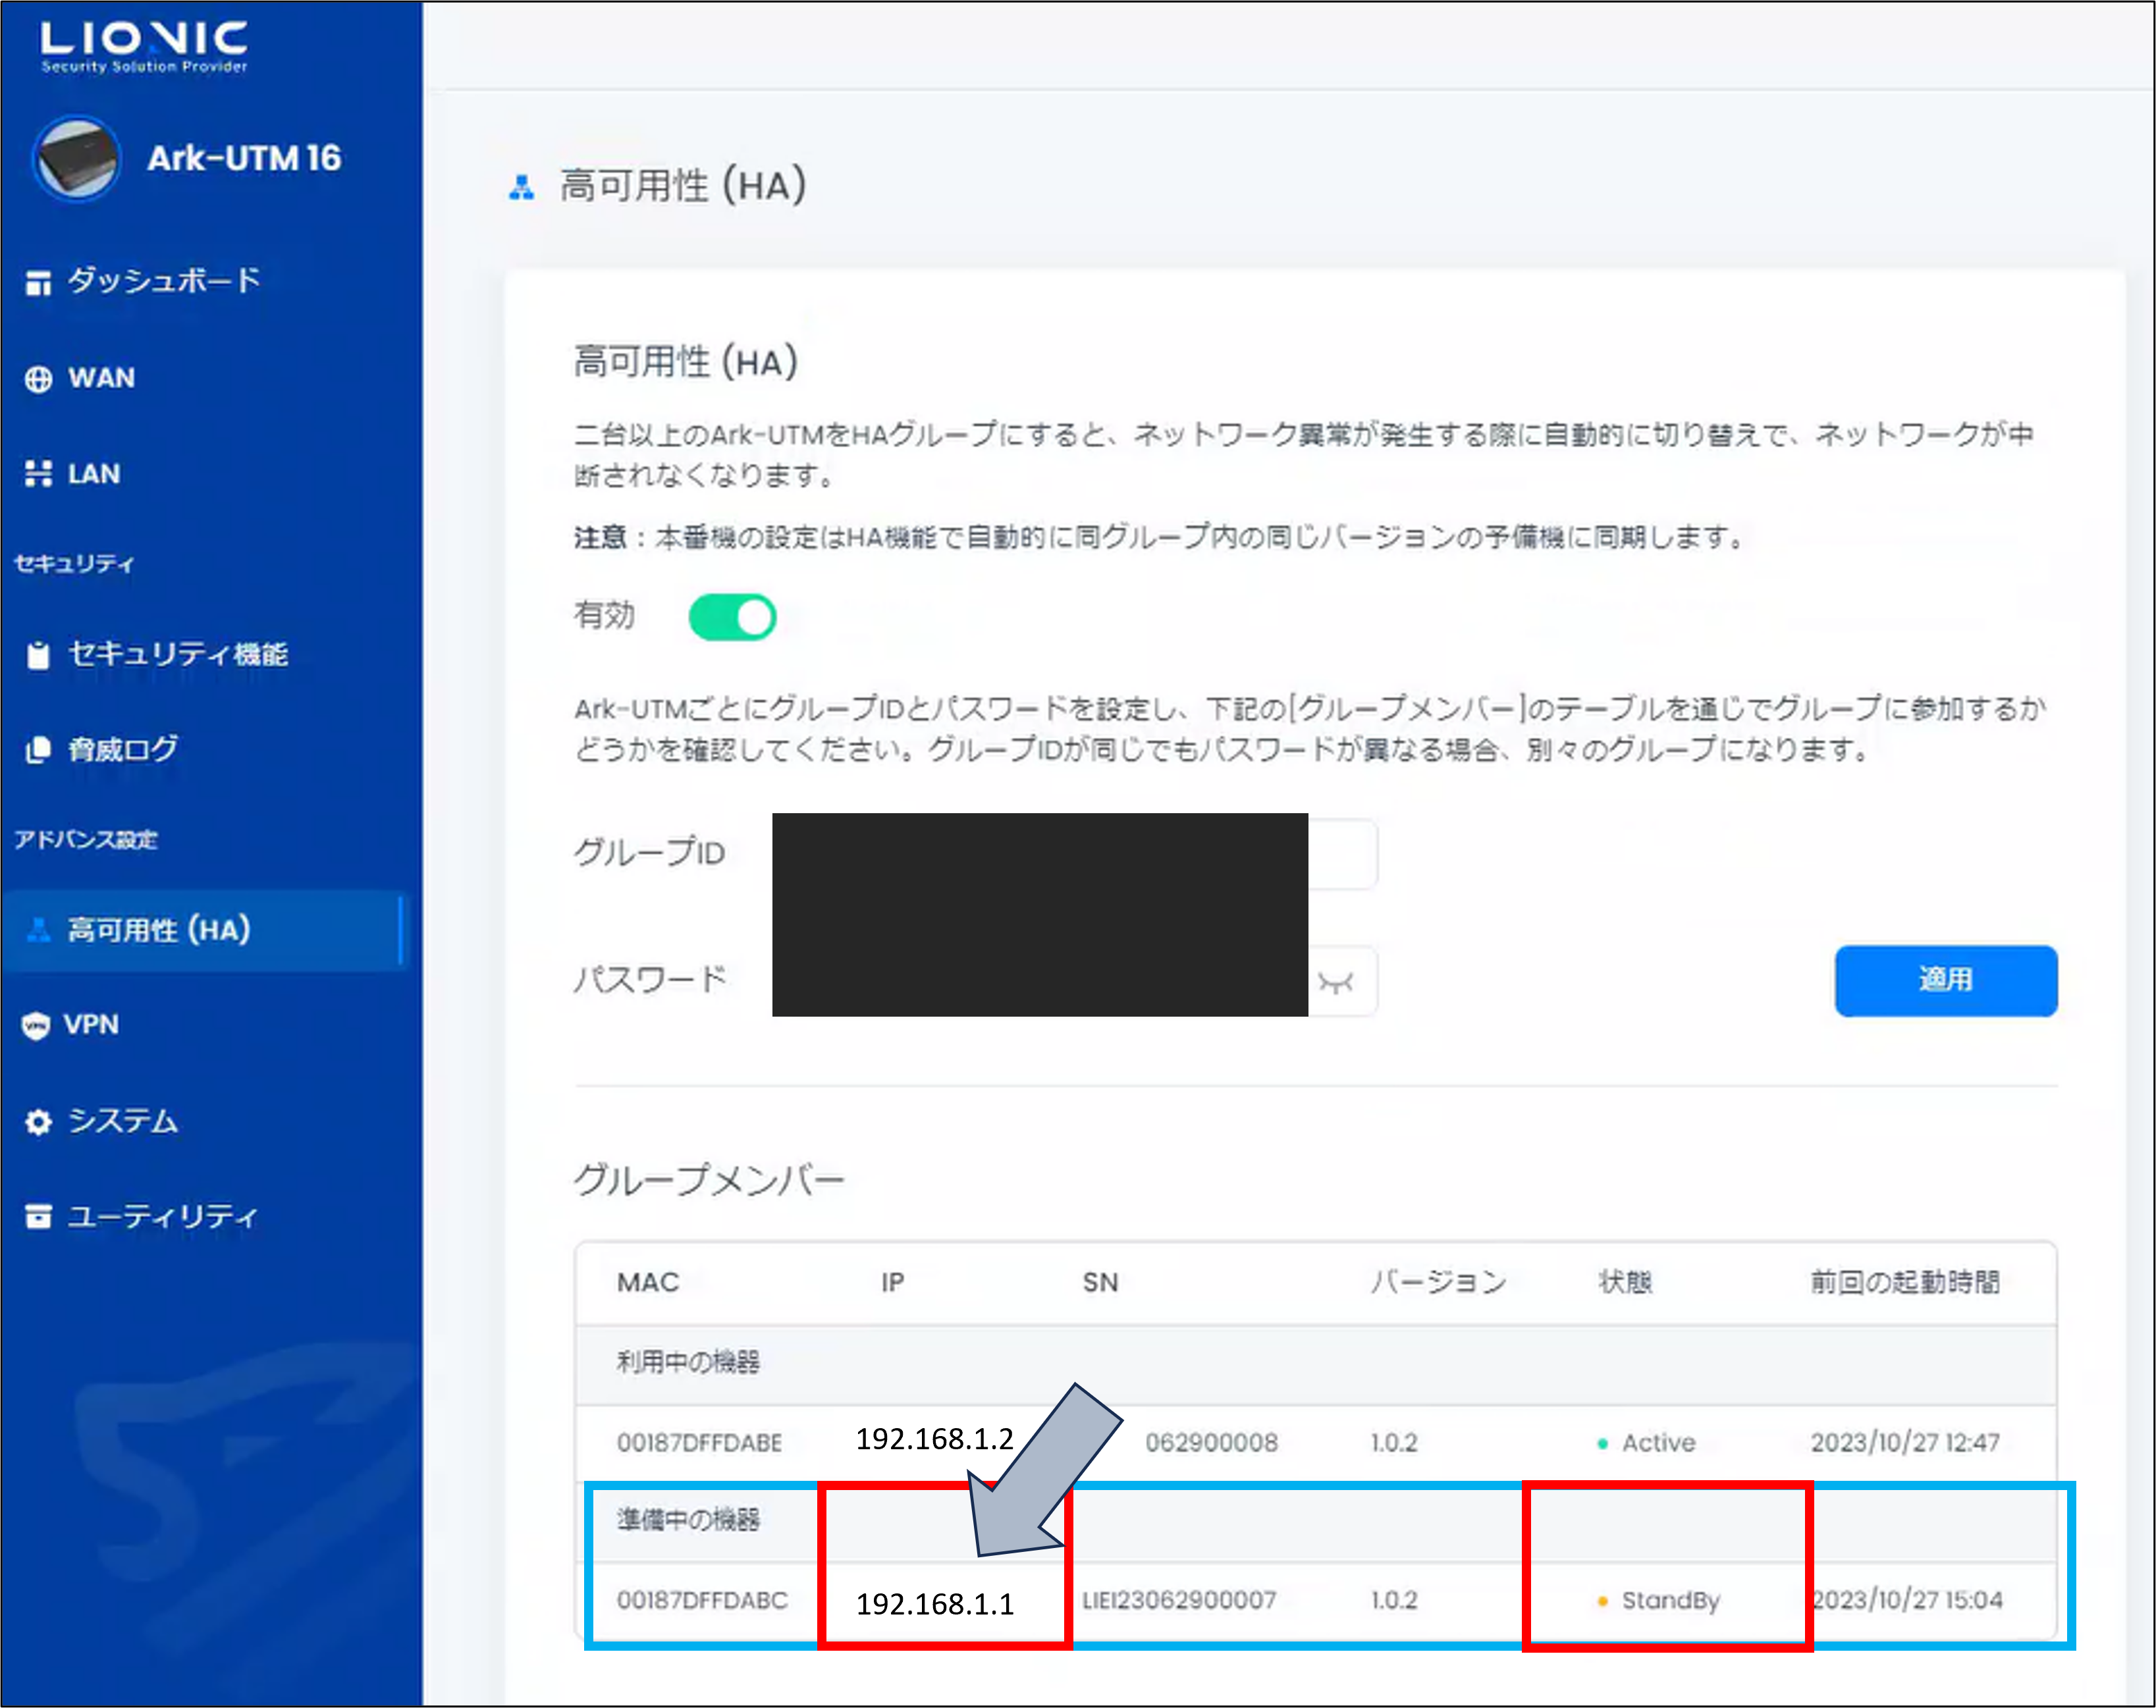Viewport: 2156px width, 1708px height.
Task: Click the セキュリティ機能 clipboard icon
Action: pos(38,655)
